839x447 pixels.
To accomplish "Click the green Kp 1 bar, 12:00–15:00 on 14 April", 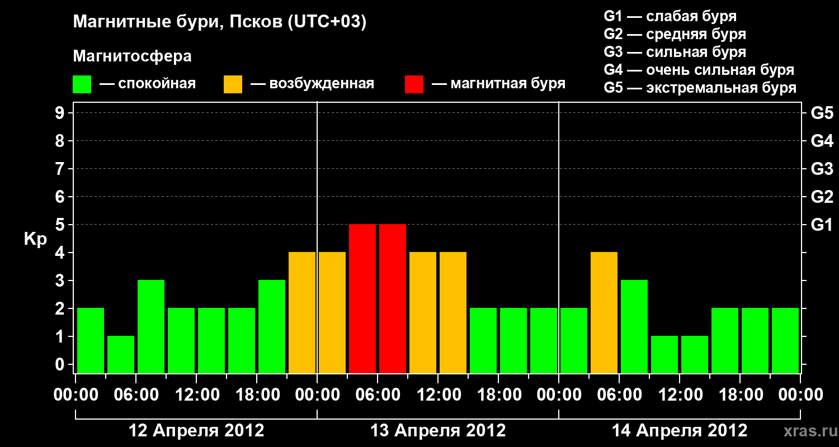I will coord(695,354).
